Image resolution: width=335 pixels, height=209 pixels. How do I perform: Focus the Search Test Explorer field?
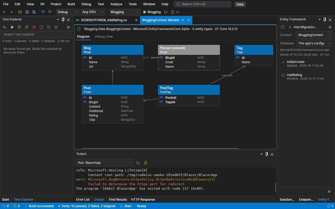click(36, 34)
